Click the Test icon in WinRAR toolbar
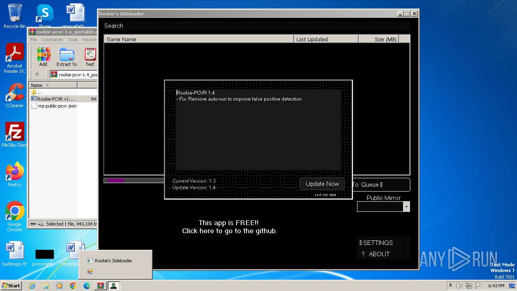The width and height of the screenshot is (517, 291). [90, 57]
